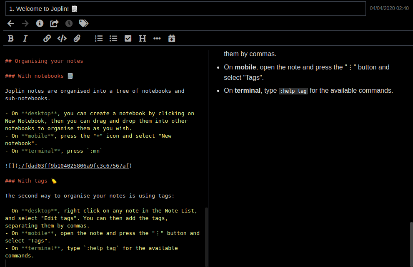Apply bold formatting
Image resolution: width=413 pixels, height=267 pixels.
point(10,38)
